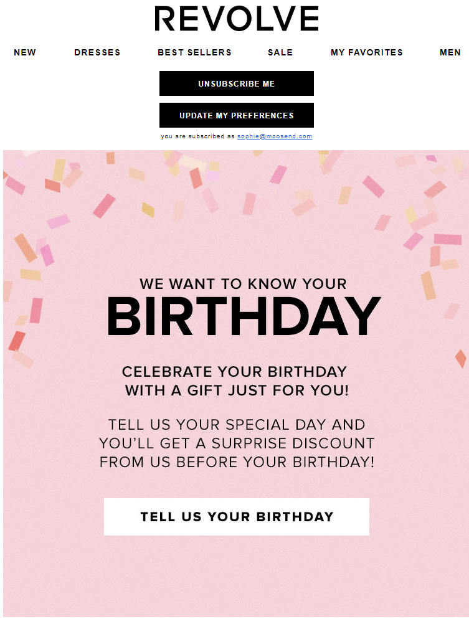Click the TELL US YOUR BIRTHDAY button
Image resolution: width=469 pixels, height=619 pixels.
click(x=237, y=517)
